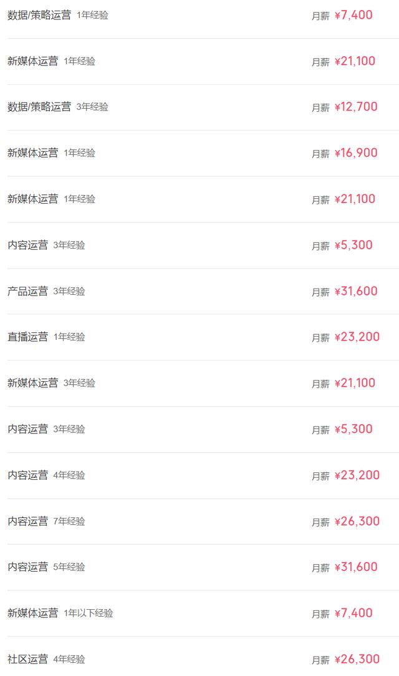
Task: Click the ¥26,300 salary for 社区运营
Action: pos(357,659)
